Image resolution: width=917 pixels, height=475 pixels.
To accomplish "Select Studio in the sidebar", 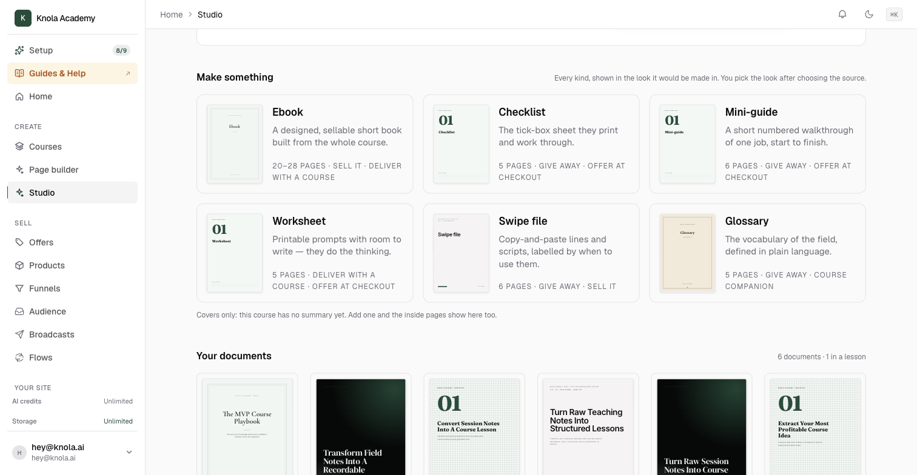I will pos(72,193).
